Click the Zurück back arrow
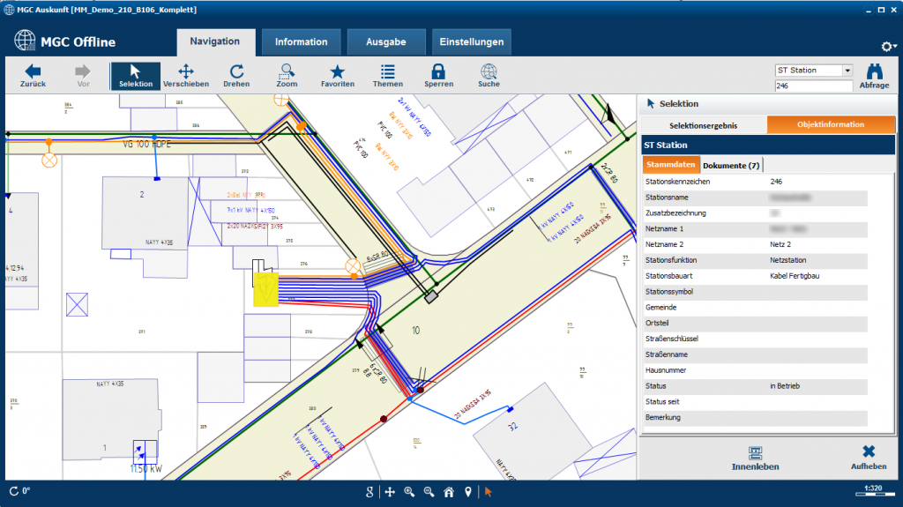This screenshot has height=507, width=903. click(33, 76)
